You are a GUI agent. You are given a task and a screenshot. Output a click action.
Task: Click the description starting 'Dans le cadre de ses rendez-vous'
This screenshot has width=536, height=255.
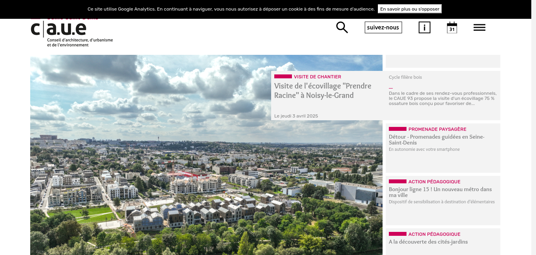click(443, 98)
